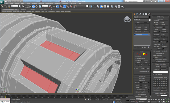This screenshot has width=170, height=103.
Task: Open the Graph Editors menu
Action: [x=49, y=3]
